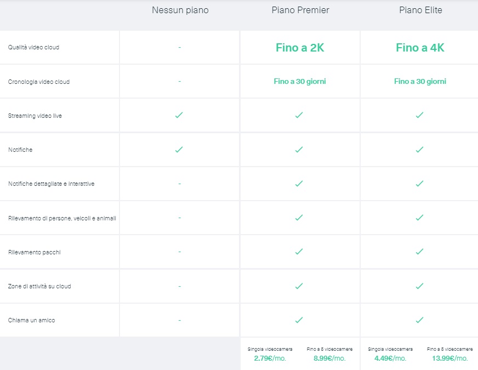
Task: Click Streaming video live checkmark under Nessun piano
Action: pos(179,115)
